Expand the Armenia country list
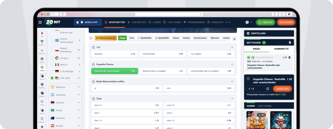Image resolution: width=333 pixels, height=129 pixels. tap(66, 102)
